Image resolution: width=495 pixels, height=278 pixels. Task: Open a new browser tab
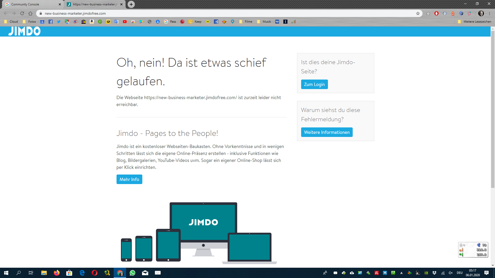[131, 4]
